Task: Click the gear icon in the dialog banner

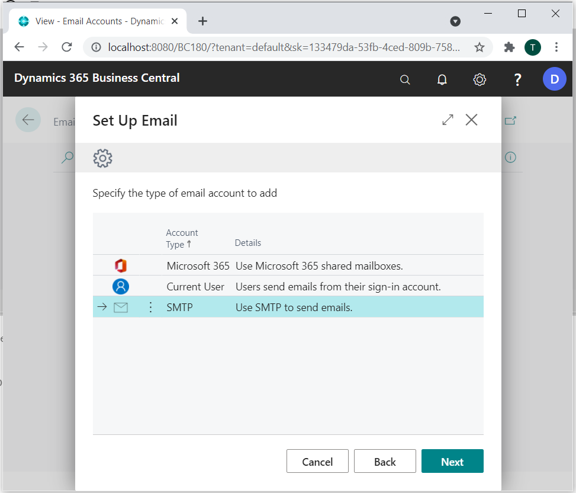Action: click(x=102, y=158)
